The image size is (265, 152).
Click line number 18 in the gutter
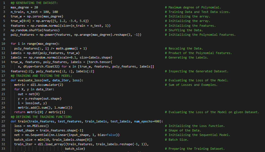[3, 80]
